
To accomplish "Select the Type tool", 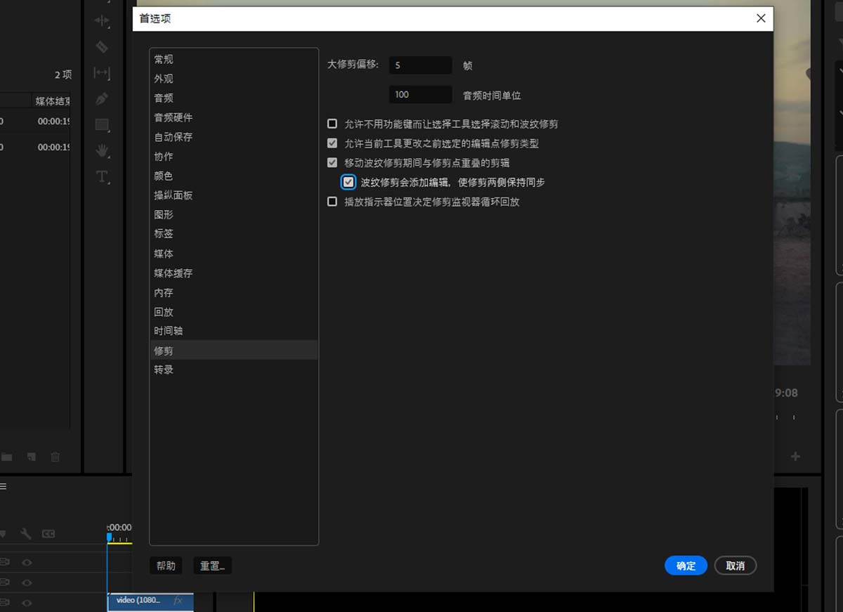I will coord(102,176).
